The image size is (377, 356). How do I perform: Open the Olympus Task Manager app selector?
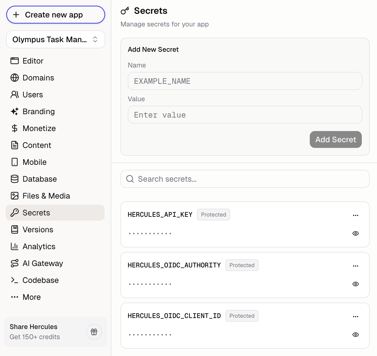pyautogui.click(x=55, y=39)
